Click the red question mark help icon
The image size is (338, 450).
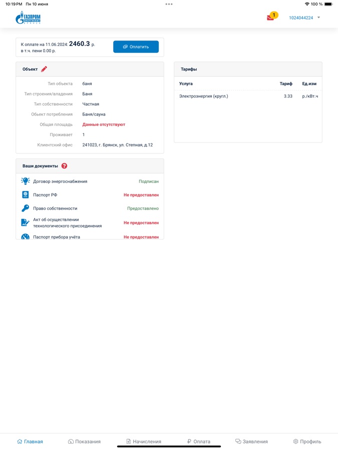(x=64, y=166)
